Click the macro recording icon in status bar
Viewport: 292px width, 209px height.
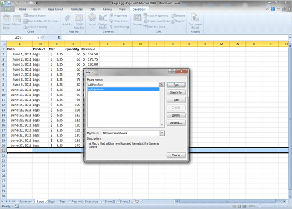(17, 206)
